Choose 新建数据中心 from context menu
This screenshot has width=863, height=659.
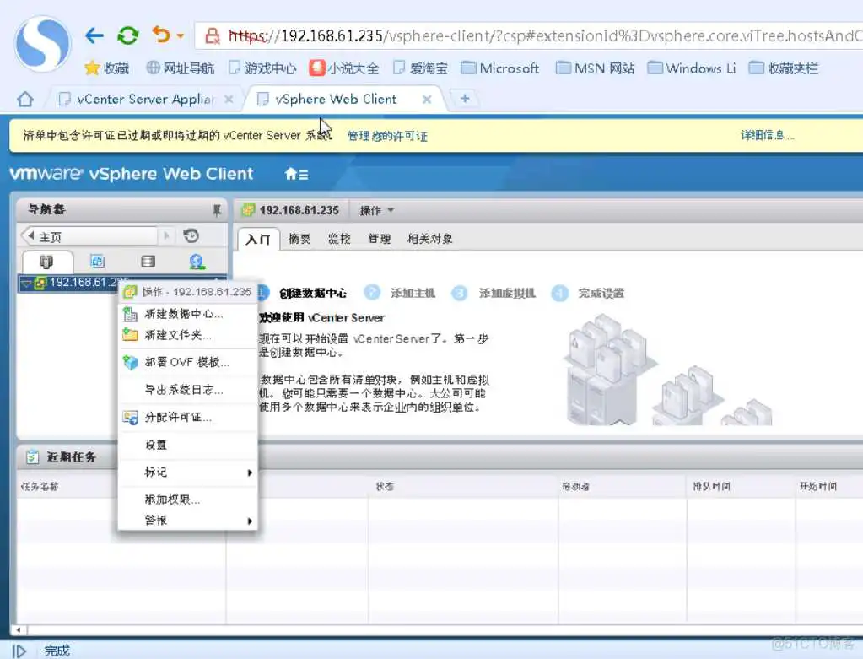[188, 314]
